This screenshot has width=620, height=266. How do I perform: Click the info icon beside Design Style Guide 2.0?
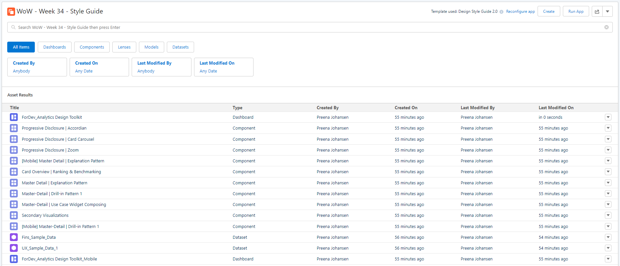(501, 12)
